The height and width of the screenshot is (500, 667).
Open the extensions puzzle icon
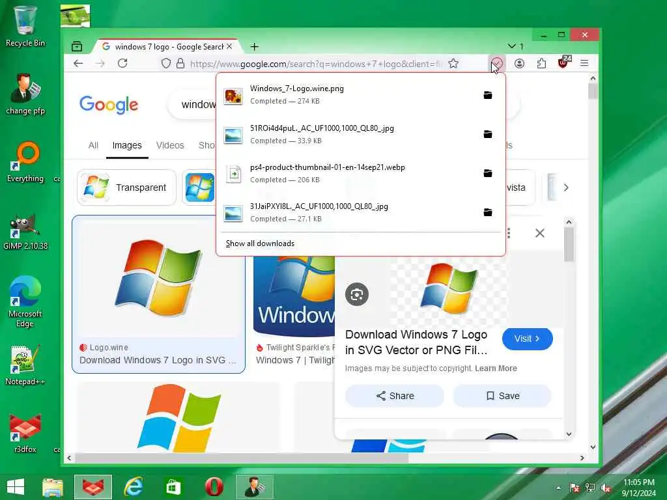541,63
